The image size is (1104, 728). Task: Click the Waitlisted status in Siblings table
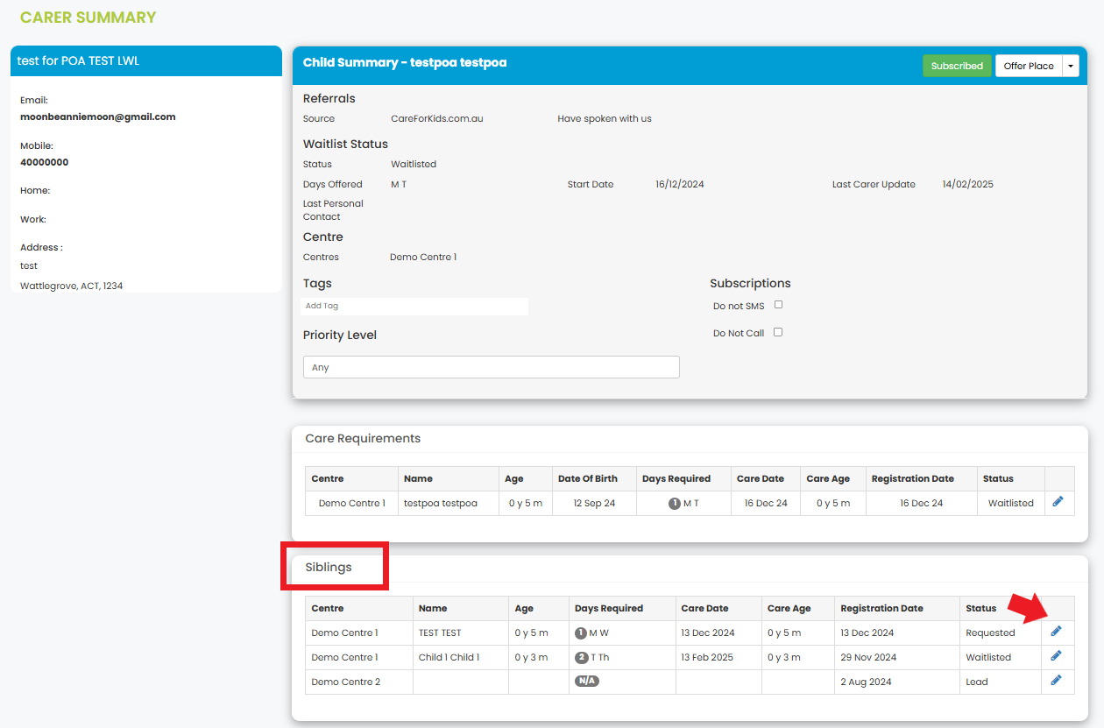pyautogui.click(x=988, y=657)
